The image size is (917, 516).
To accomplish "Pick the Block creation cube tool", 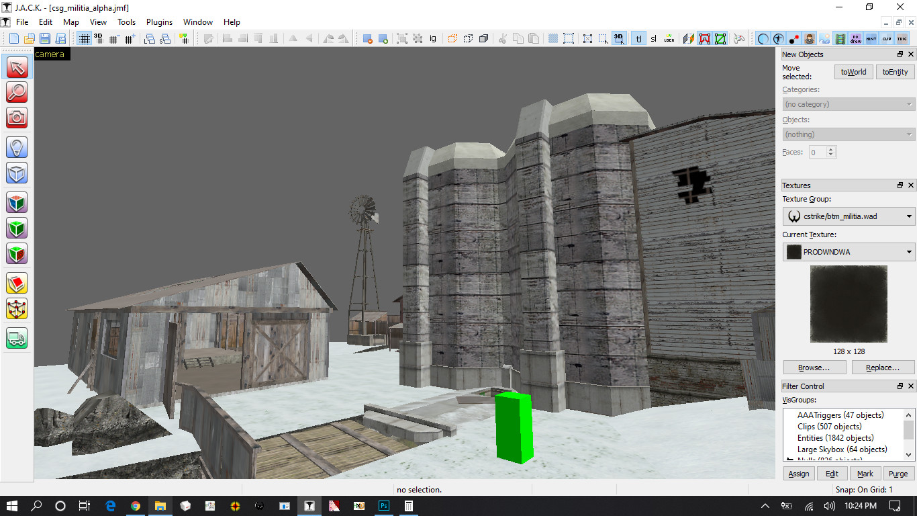I will (17, 173).
